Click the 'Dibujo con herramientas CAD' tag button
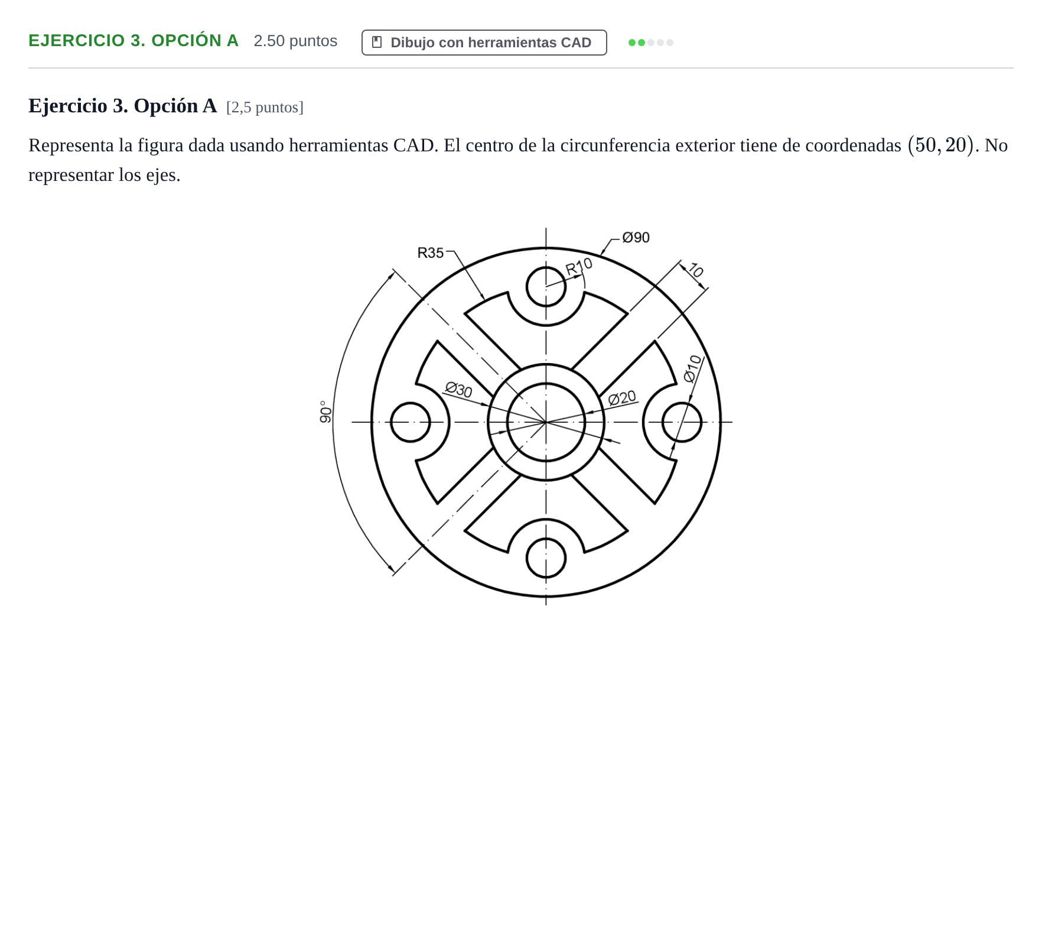Viewport: 1042px width, 940px height. tap(484, 43)
